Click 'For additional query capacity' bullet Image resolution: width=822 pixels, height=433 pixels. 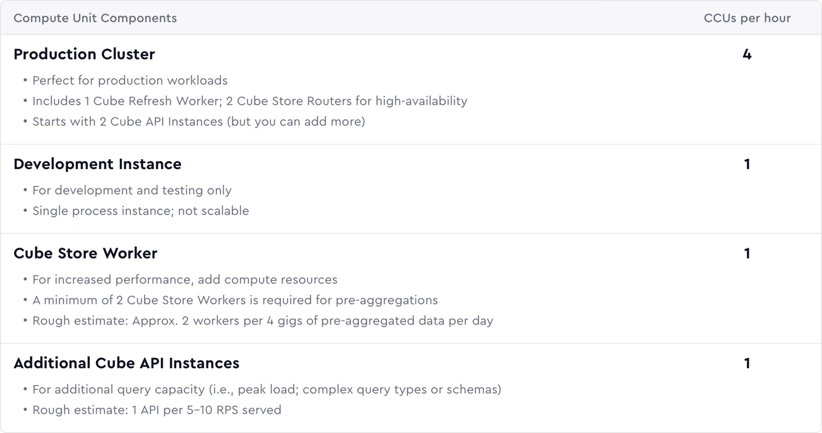click(267, 390)
